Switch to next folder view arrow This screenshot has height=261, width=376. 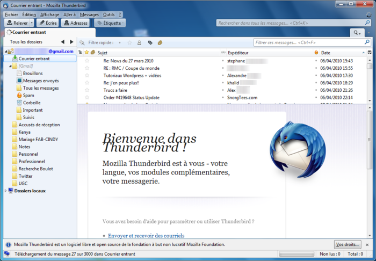[71, 42]
